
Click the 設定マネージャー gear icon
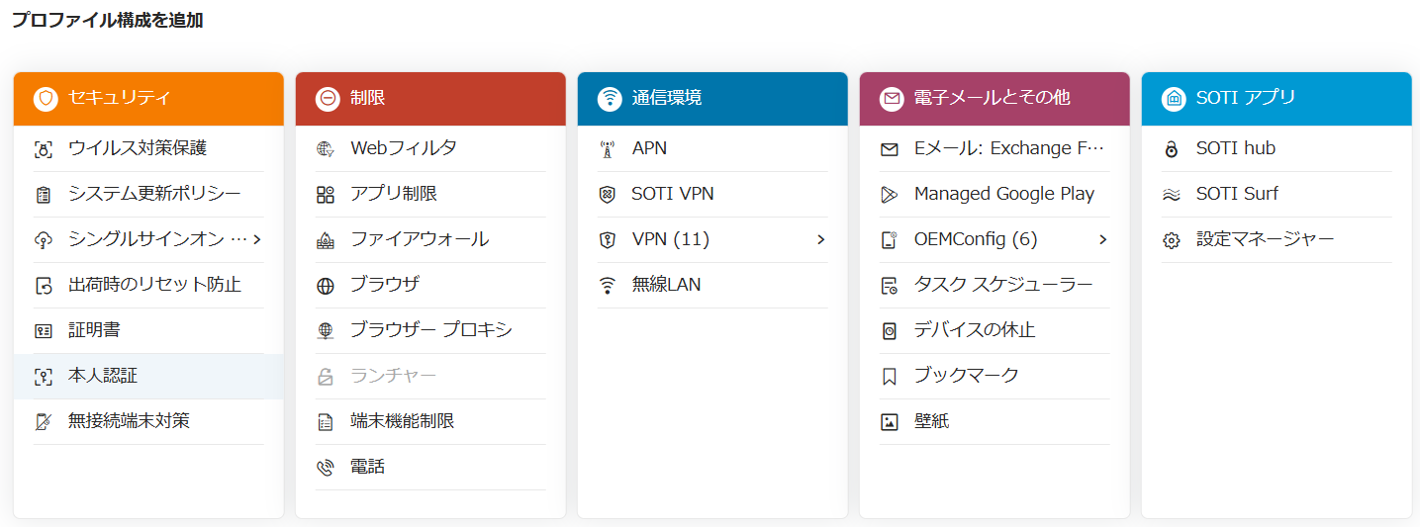tap(1172, 240)
